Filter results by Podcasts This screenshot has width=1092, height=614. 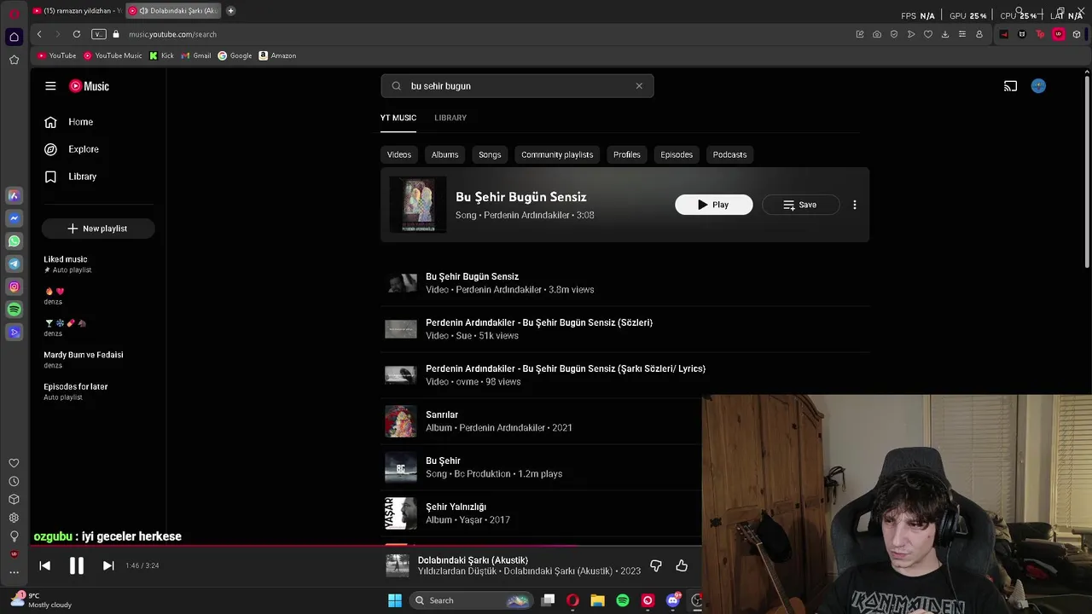pos(729,154)
